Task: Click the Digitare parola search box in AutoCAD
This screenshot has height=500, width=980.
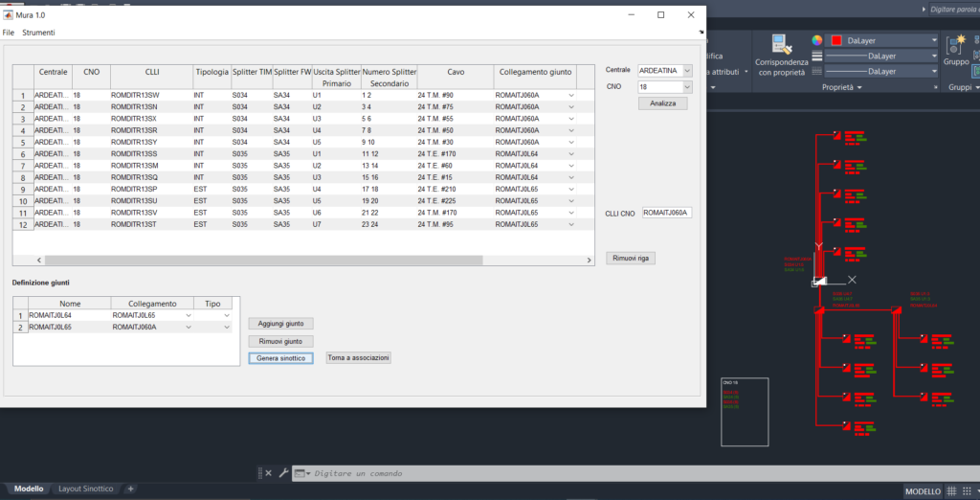Action: (954, 10)
